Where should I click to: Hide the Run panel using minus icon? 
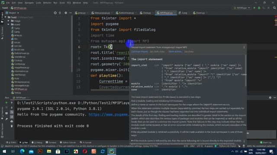coord(275,98)
